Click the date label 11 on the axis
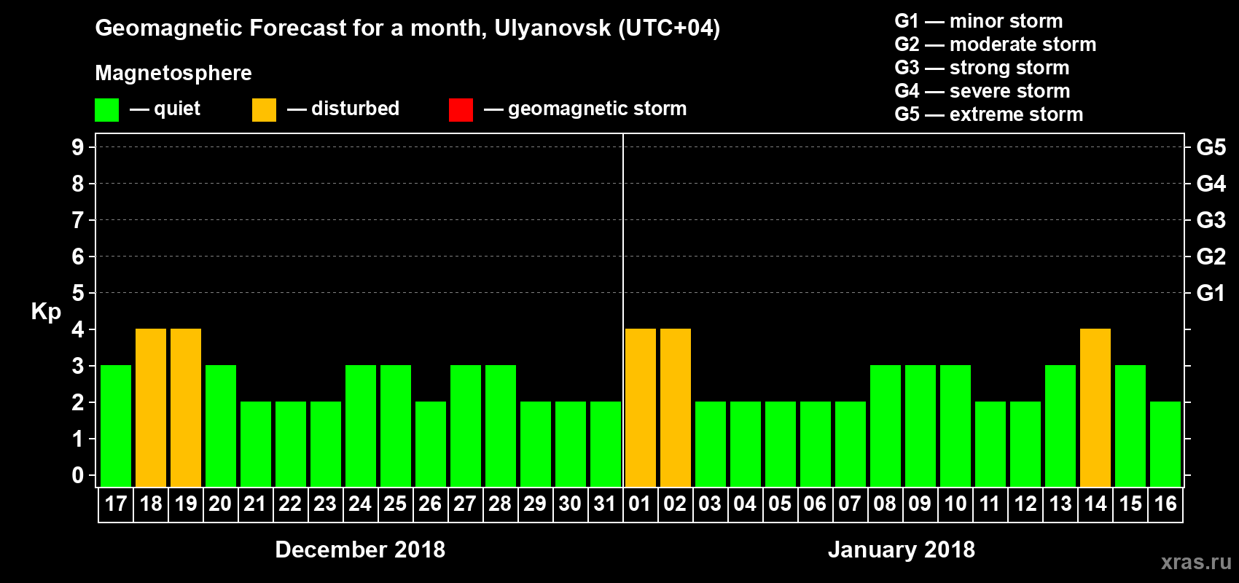The height and width of the screenshot is (583, 1239). click(x=990, y=504)
